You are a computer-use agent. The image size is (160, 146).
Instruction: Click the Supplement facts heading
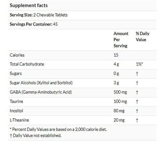coord(28,5)
